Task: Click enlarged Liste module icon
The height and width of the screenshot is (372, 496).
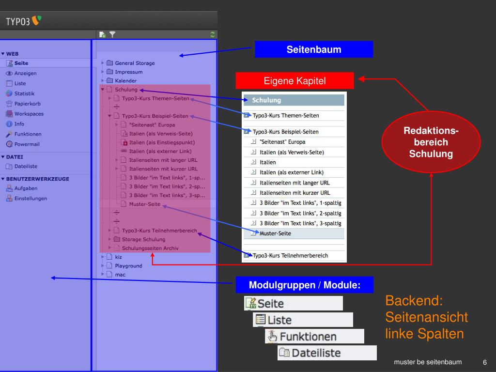Action: point(261,320)
